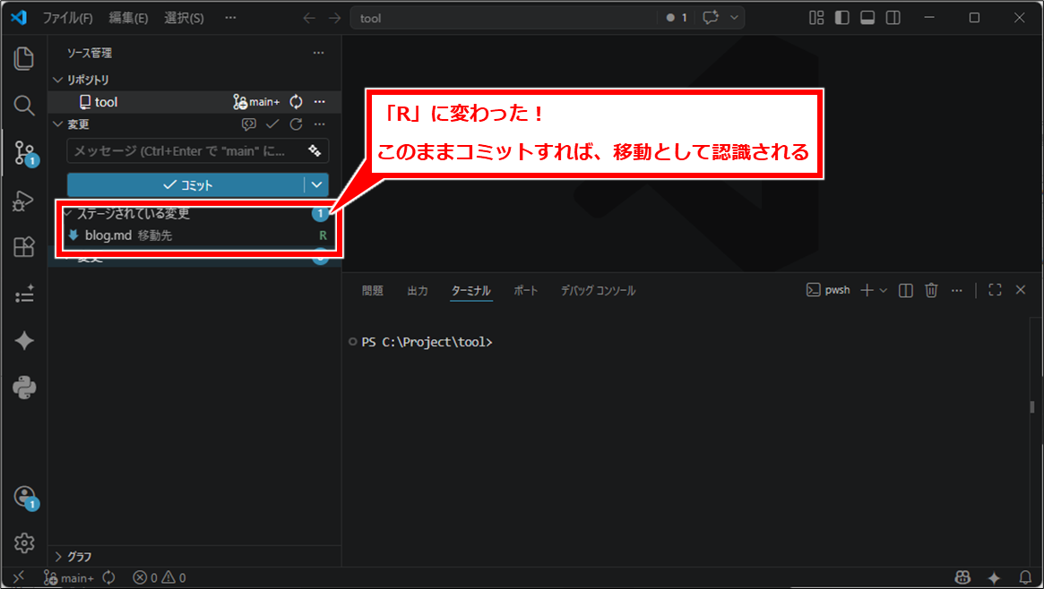Image resolution: width=1044 pixels, height=589 pixels.
Task: Expand the グラフ section
Action: pyautogui.click(x=79, y=556)
